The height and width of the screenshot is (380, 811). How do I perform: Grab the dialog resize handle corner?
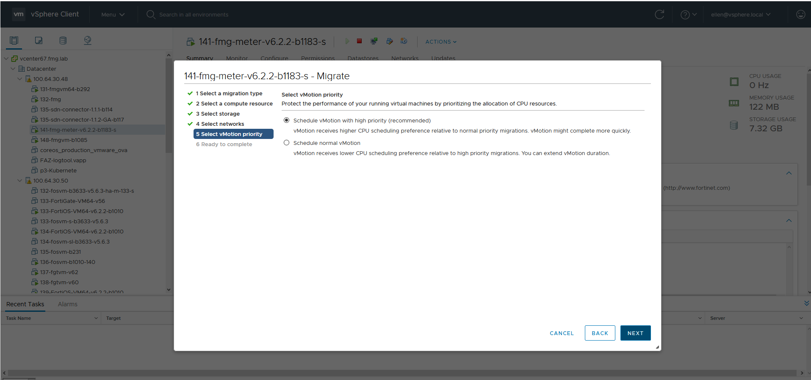coord(657,347)
